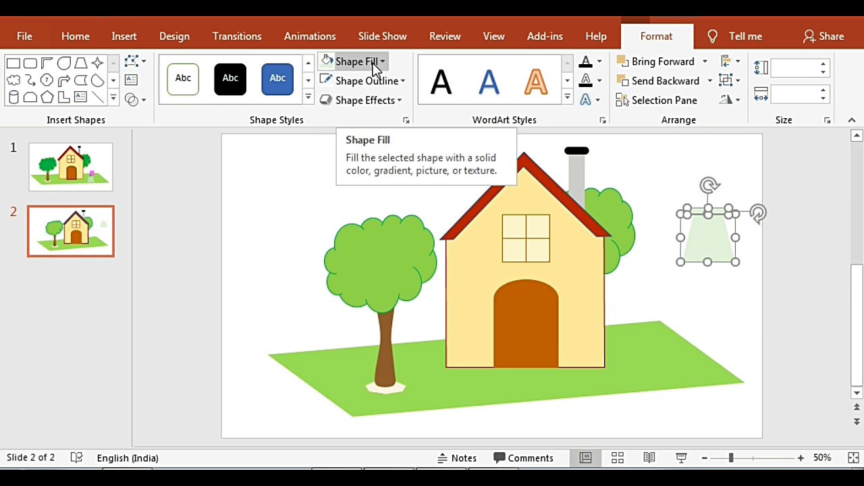Expand the shapes gallery with More arrow
864x486 pixels.
(x=113, y=97)
